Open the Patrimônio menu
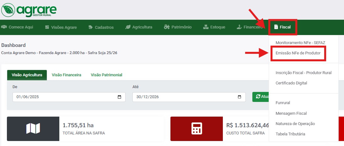344x146 pixels. [178, 27]
